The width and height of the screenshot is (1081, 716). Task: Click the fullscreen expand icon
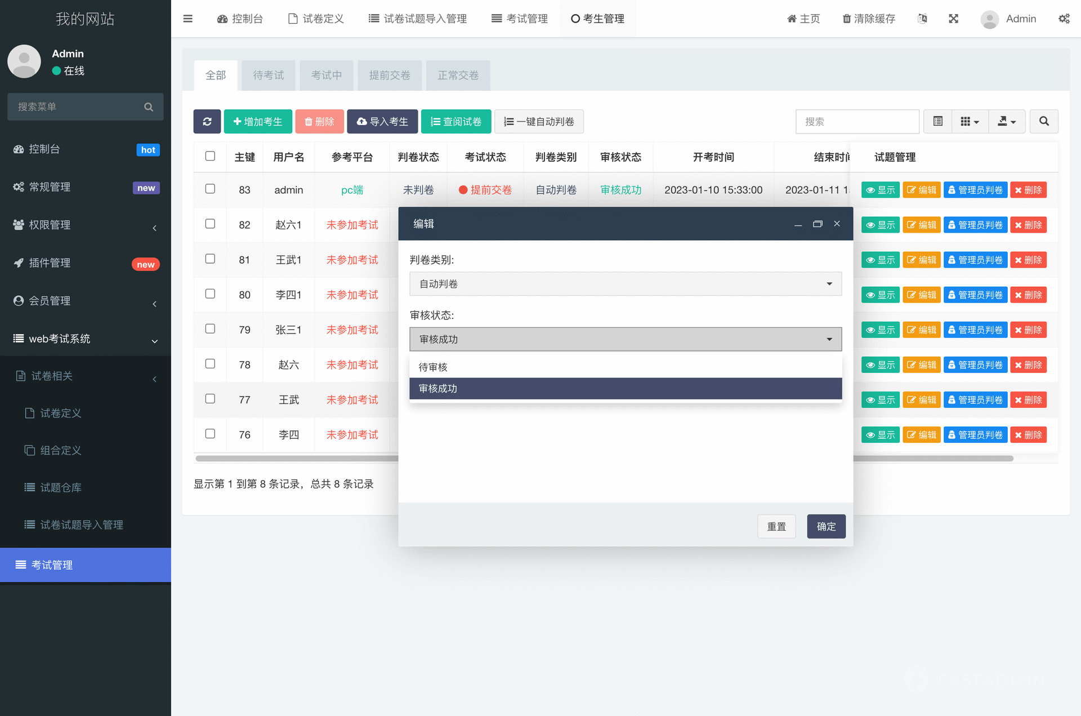point(953,19)
